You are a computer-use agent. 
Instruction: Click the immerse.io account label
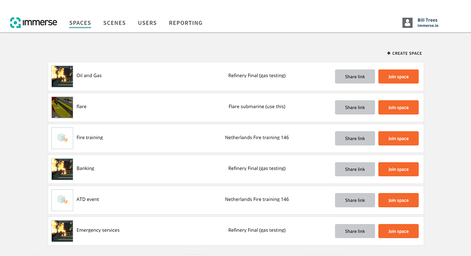coord(428,26)
